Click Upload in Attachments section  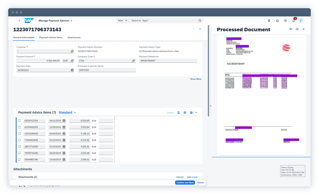(180, 177)
